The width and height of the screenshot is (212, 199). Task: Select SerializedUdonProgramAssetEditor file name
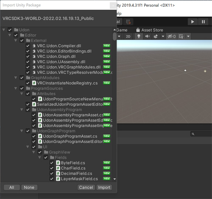coord(70,104)
